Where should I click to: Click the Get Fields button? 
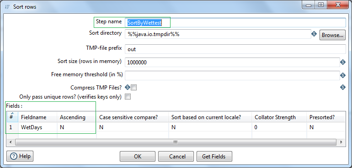[214, 156]
